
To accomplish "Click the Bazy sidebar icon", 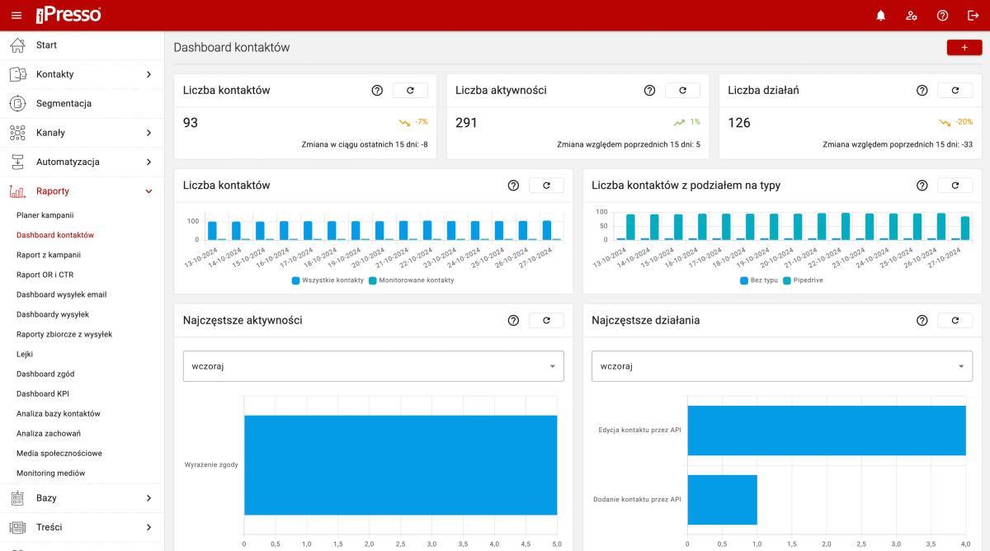I will [x=17, y=498].
